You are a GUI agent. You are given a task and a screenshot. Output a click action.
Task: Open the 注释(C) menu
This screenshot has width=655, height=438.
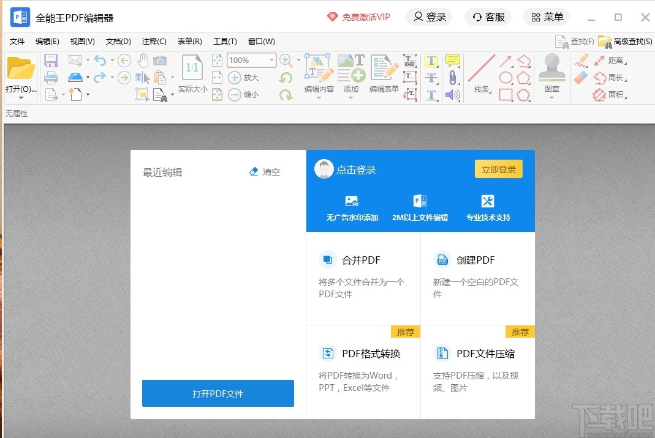point(154,41)
